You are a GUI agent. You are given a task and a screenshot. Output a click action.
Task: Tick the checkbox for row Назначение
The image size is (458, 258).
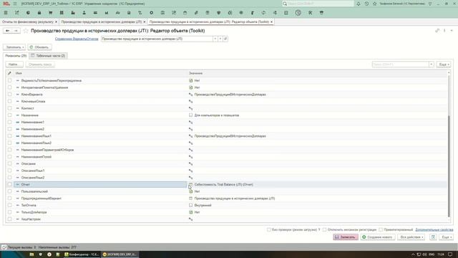pyautogui.click(x=9, y=115)
